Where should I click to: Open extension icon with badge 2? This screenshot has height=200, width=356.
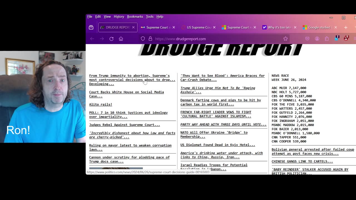[x=337, y=38]
